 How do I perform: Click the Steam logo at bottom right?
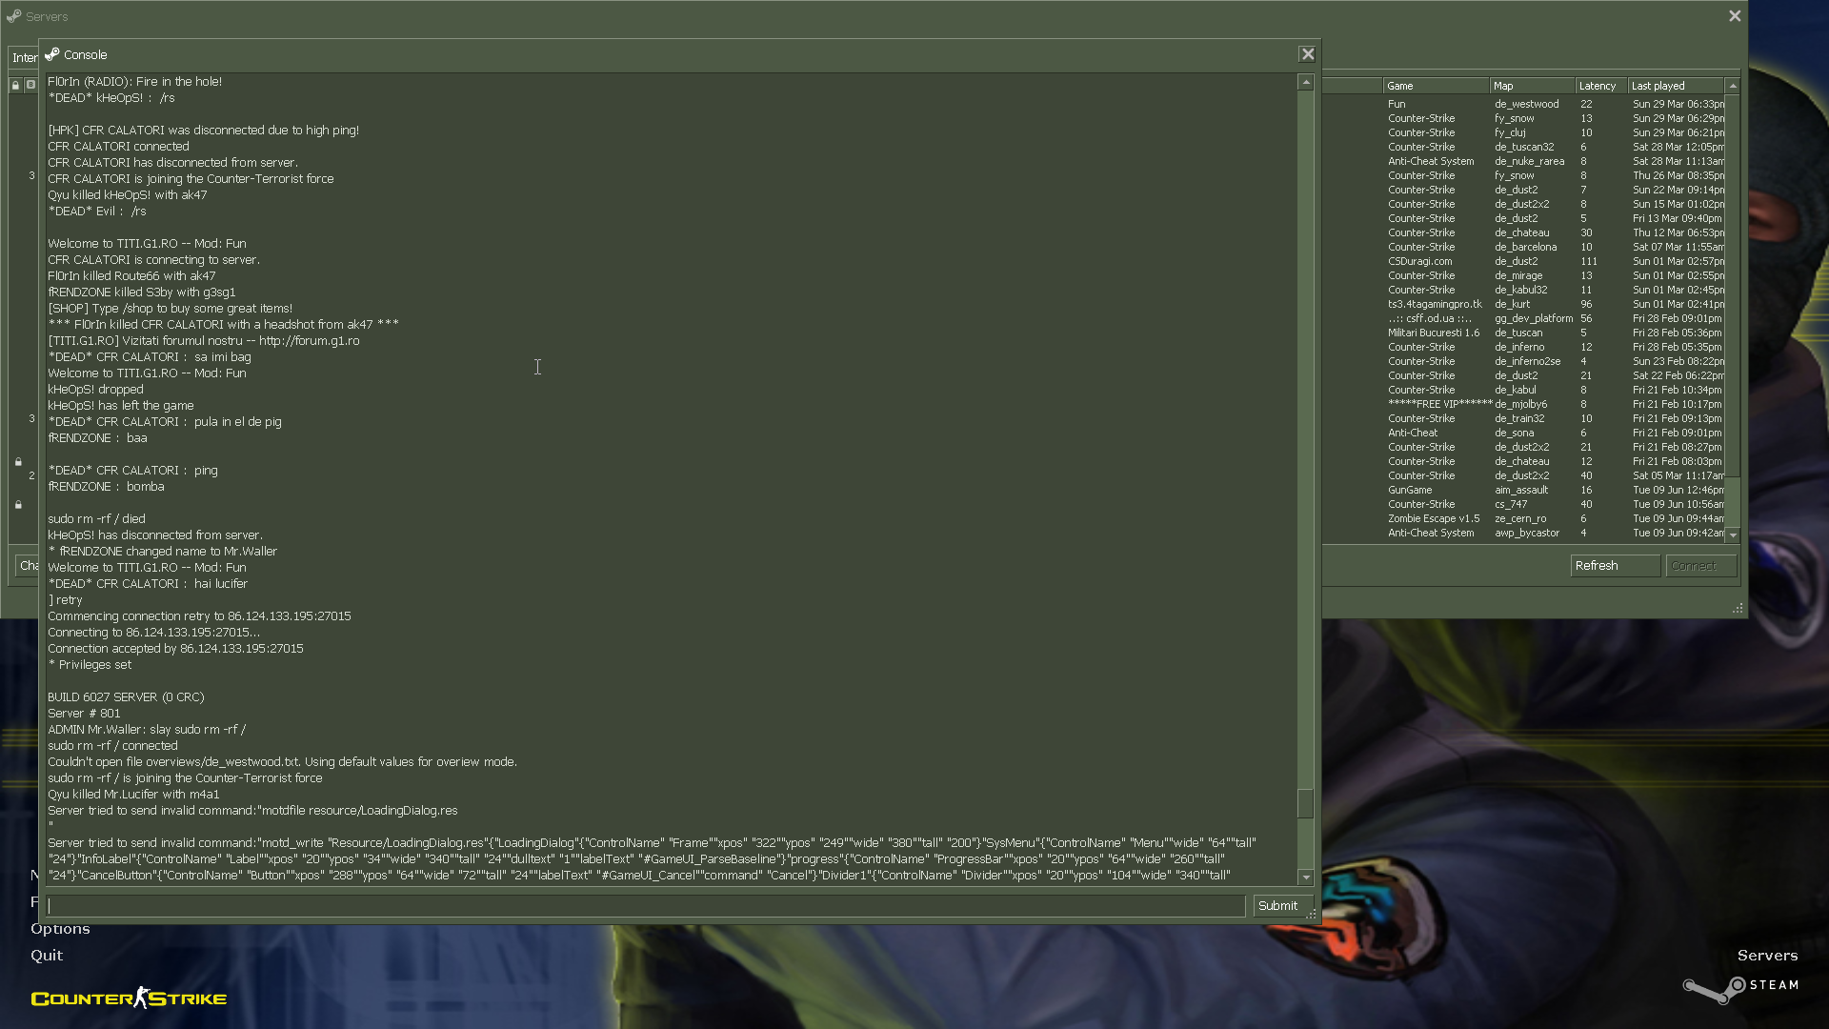pyautogui.click(x=1740, y=988)
